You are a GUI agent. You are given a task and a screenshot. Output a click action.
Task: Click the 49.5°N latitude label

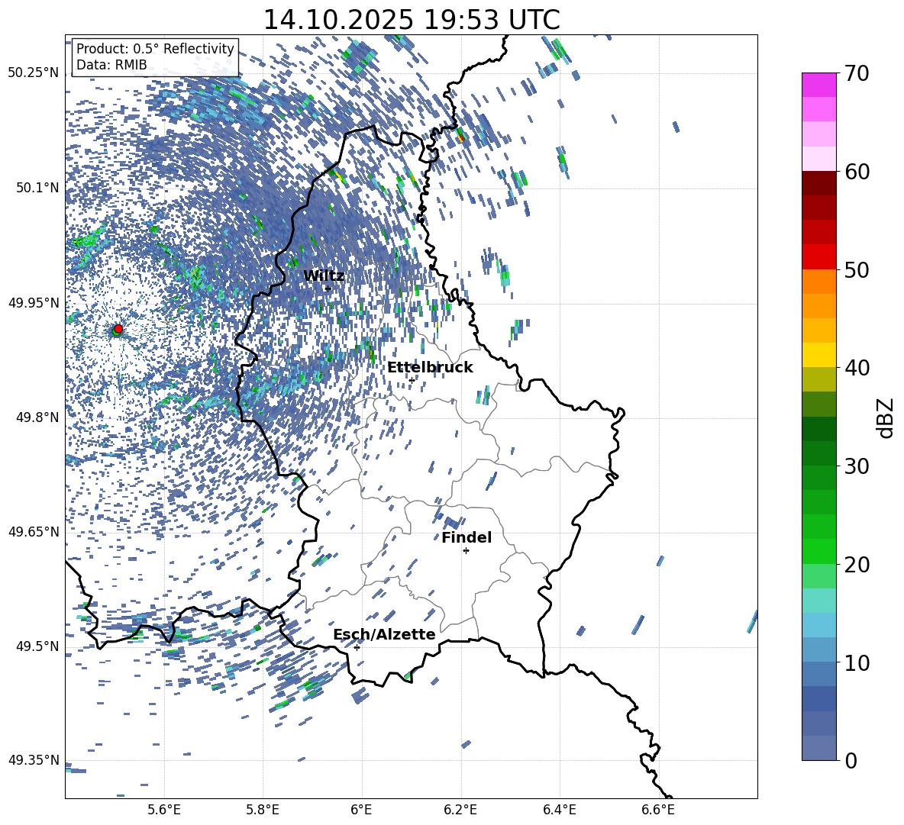point(37,646)
